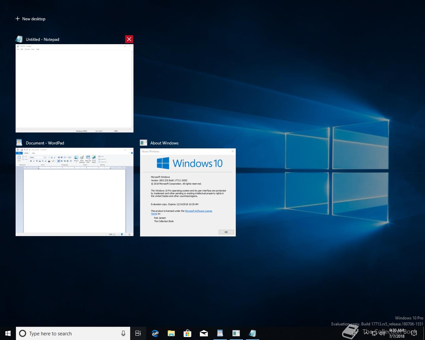Click the Notepad icon beside Untitled - Notepad title
The width and height of the screenshot is (425, 340).
19,39
